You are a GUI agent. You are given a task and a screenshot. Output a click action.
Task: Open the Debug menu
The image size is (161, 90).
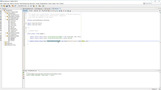tap(37, 3)
